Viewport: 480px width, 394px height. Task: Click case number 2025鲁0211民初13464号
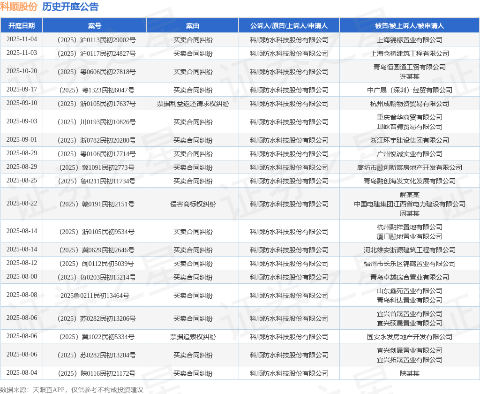pos(95,295)
